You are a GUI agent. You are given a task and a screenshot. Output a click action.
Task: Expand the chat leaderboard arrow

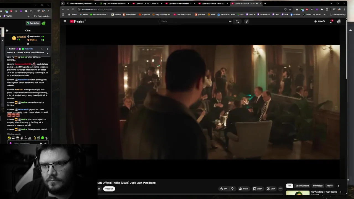[28, 44]
